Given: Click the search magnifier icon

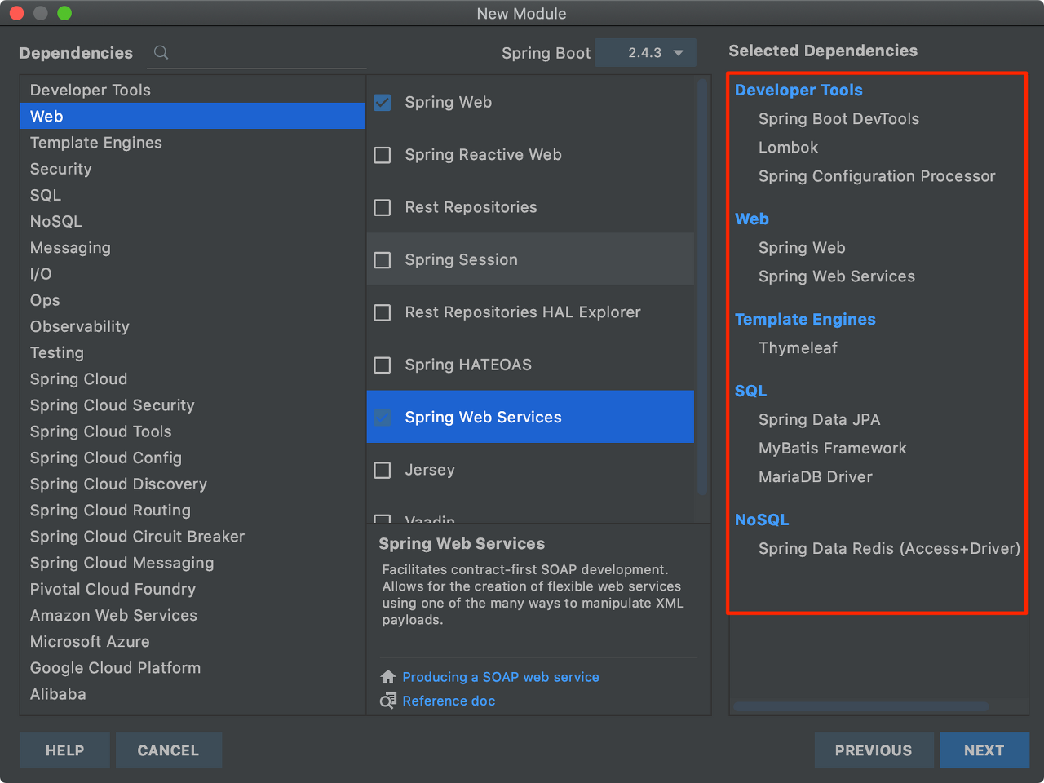Looking at the screenshot, I should point(161,52).
